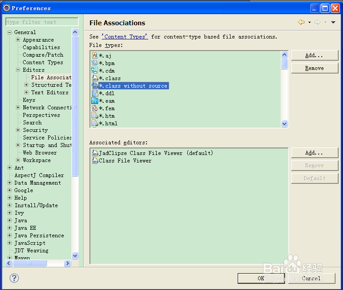The height and width of the screenshot is (290, 343).
Task: Collapse the General tree node
Action: tap(9, 32)
